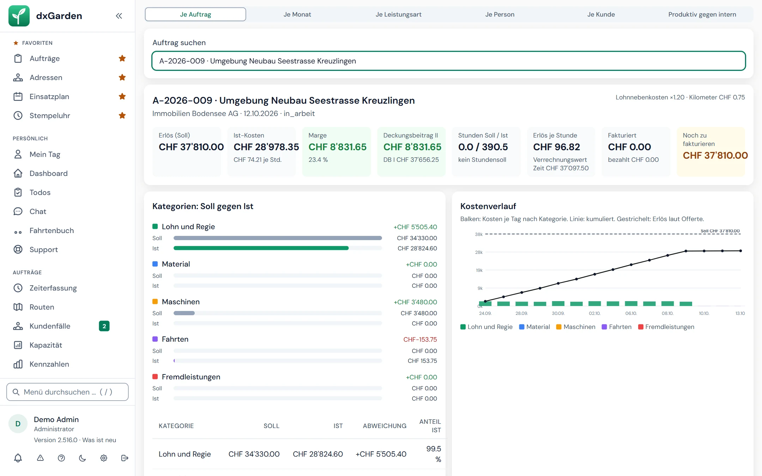762x476 pixels.
Task: Unfavorite Aufträge by clicking its star
Action: (x=122, y=59)
